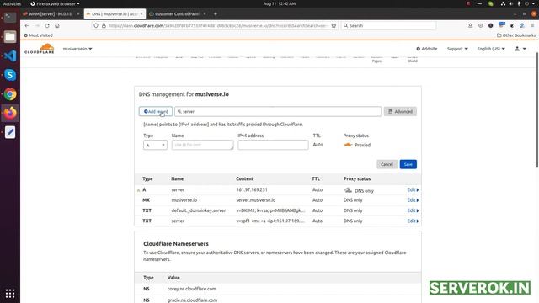
Task: Expand Edit for the server A record
Action: click(x=413, y=189)
